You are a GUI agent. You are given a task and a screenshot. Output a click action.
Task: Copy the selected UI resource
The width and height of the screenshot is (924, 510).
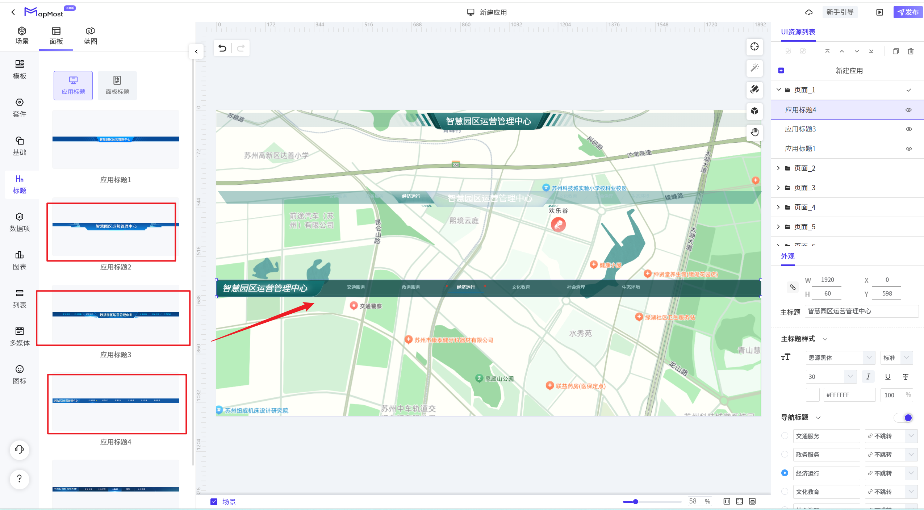pos(896,51)
